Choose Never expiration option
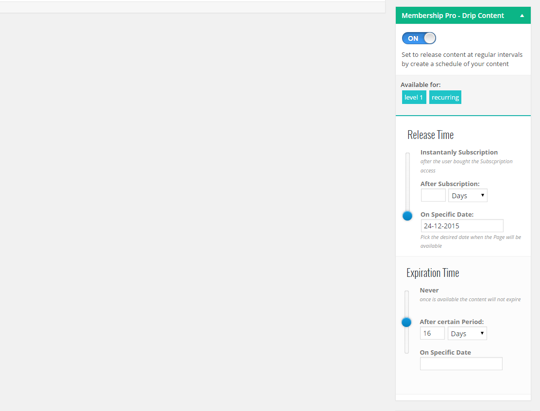This screenshot has width=540, height=411. (429, 291)
